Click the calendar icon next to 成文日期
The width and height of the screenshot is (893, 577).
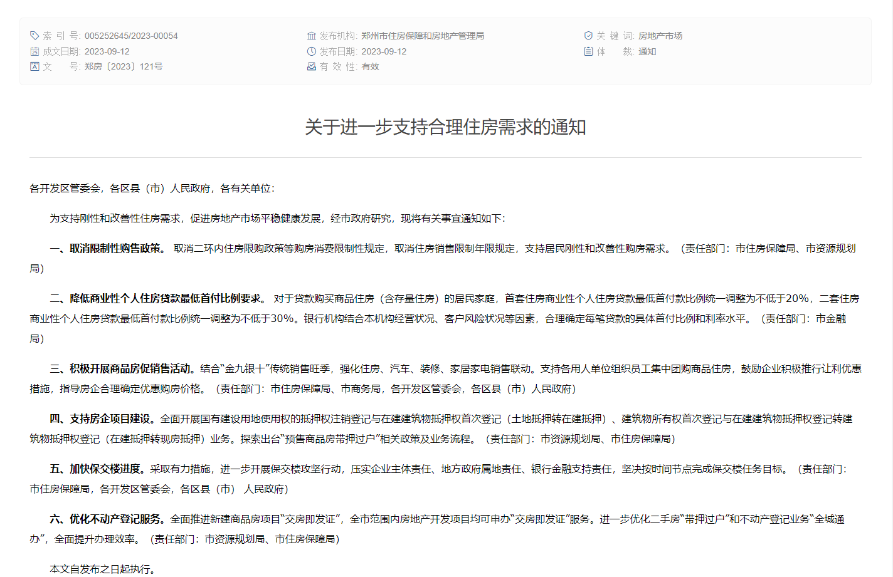tap(34, 51)
